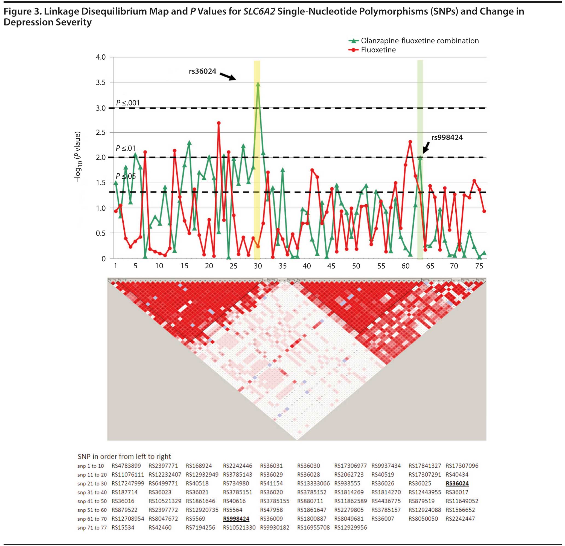Click the bottom tip of the LD triangle map
The height and width of the screenshot is (546, 565).
click(297, 439)
